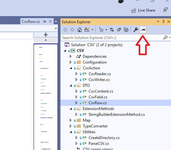Click Sync with Active Document icon

[x=112, y=30]
